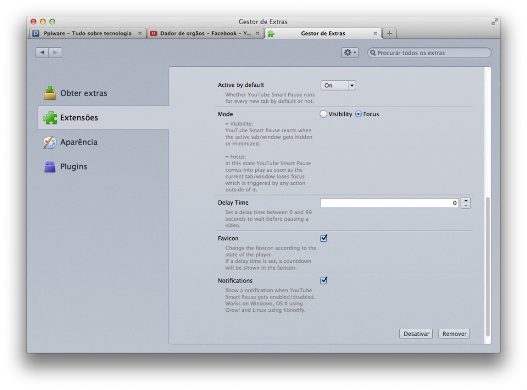
Task: Switch to the Dador de orgãos tab
Action: click(x=205, y=33)
